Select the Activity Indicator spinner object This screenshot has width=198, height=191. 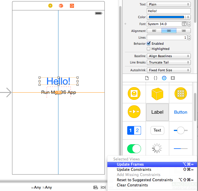[157, 149]
